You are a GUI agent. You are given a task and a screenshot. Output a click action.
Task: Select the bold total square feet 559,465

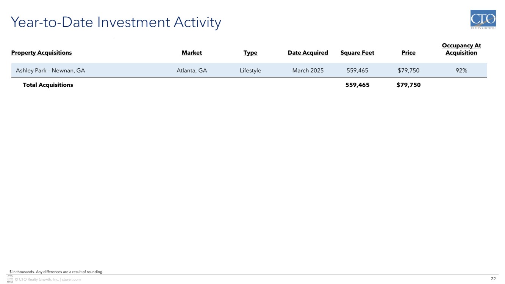point(357,85)
